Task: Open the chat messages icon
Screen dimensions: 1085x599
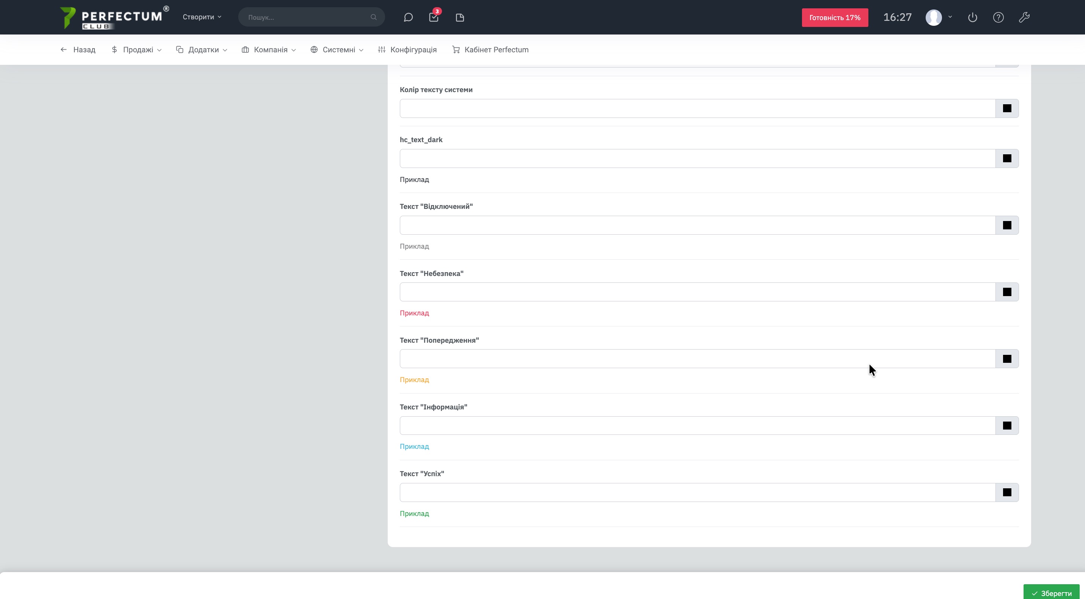Action: 408,17
